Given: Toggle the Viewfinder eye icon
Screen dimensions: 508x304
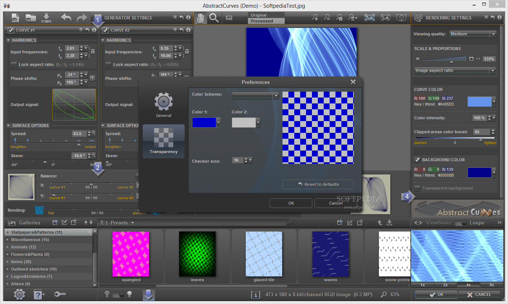Looking at the screenshot, I should [x=418, y=223].
